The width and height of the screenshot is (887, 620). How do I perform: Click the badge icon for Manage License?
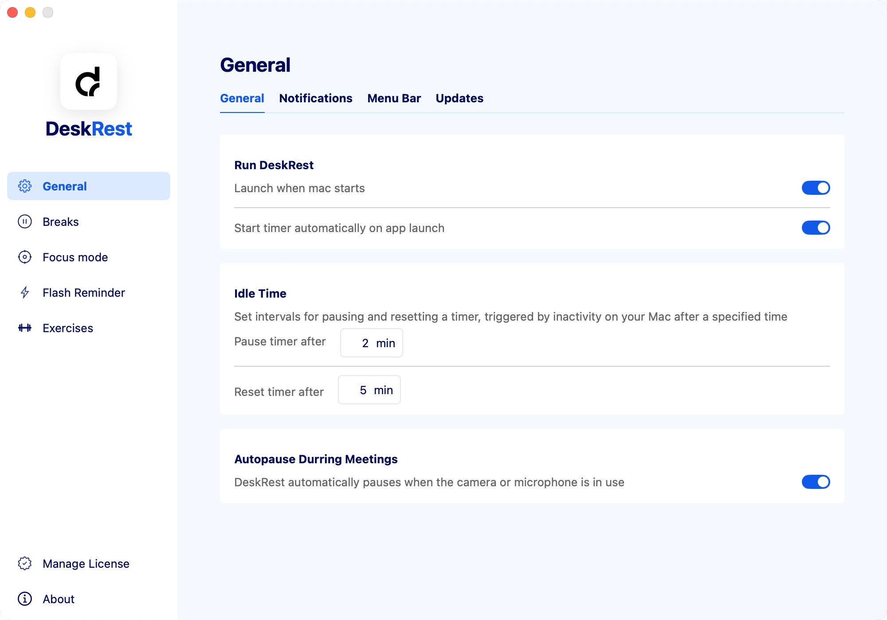click(25, 563)
